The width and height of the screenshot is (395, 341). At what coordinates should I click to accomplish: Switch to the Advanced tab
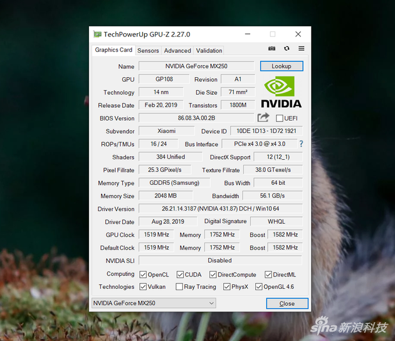(177, 51)
